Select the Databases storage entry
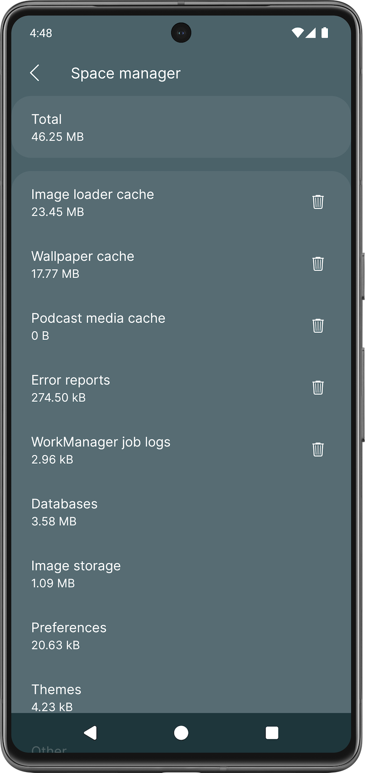 click(64, 512)
